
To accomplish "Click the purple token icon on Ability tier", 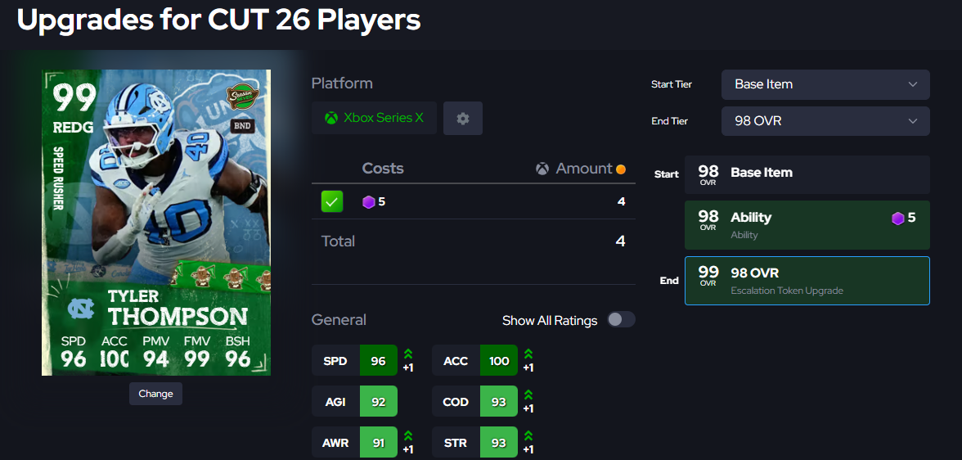I will tap(897, 219).
